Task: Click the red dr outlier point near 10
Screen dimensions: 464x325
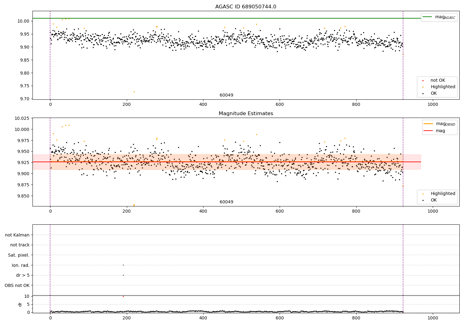Action: point(123,296)
